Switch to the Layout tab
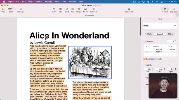 point(160,34)
